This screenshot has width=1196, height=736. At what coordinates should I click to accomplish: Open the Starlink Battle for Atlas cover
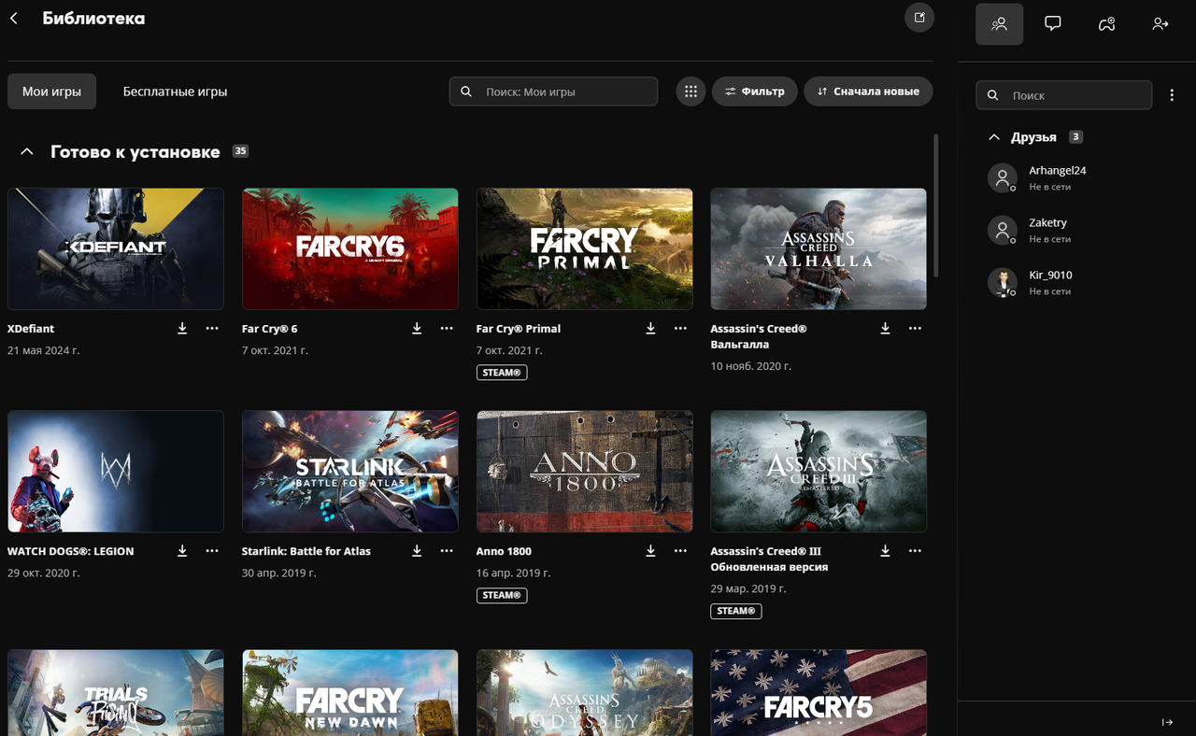(x=350, y=471)
